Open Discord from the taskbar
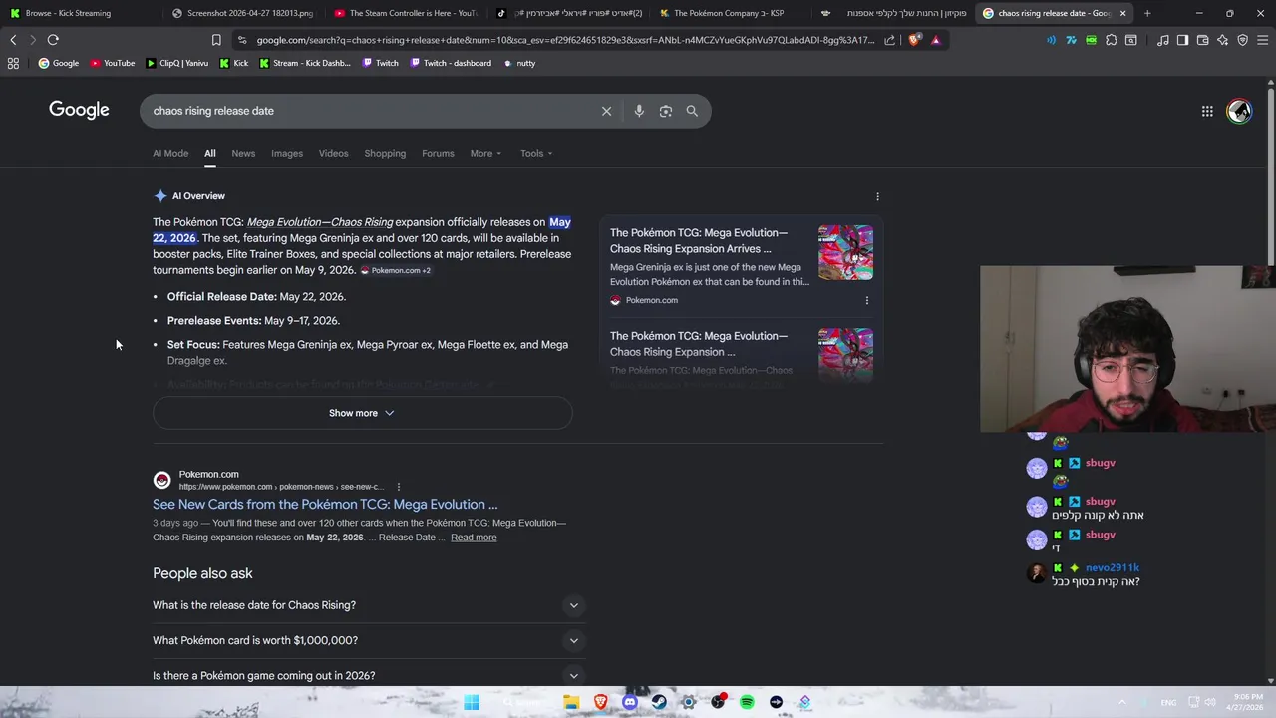The height and width of the screenshot is (718, 1276). pos(629,702)
